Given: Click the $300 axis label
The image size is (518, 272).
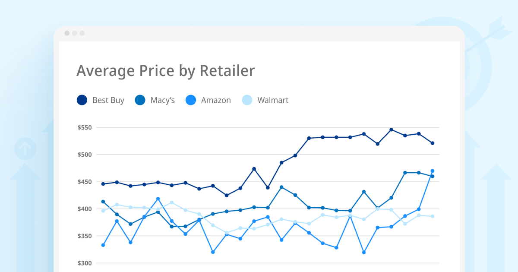Looking at the screenshot, I should (84, 263).
